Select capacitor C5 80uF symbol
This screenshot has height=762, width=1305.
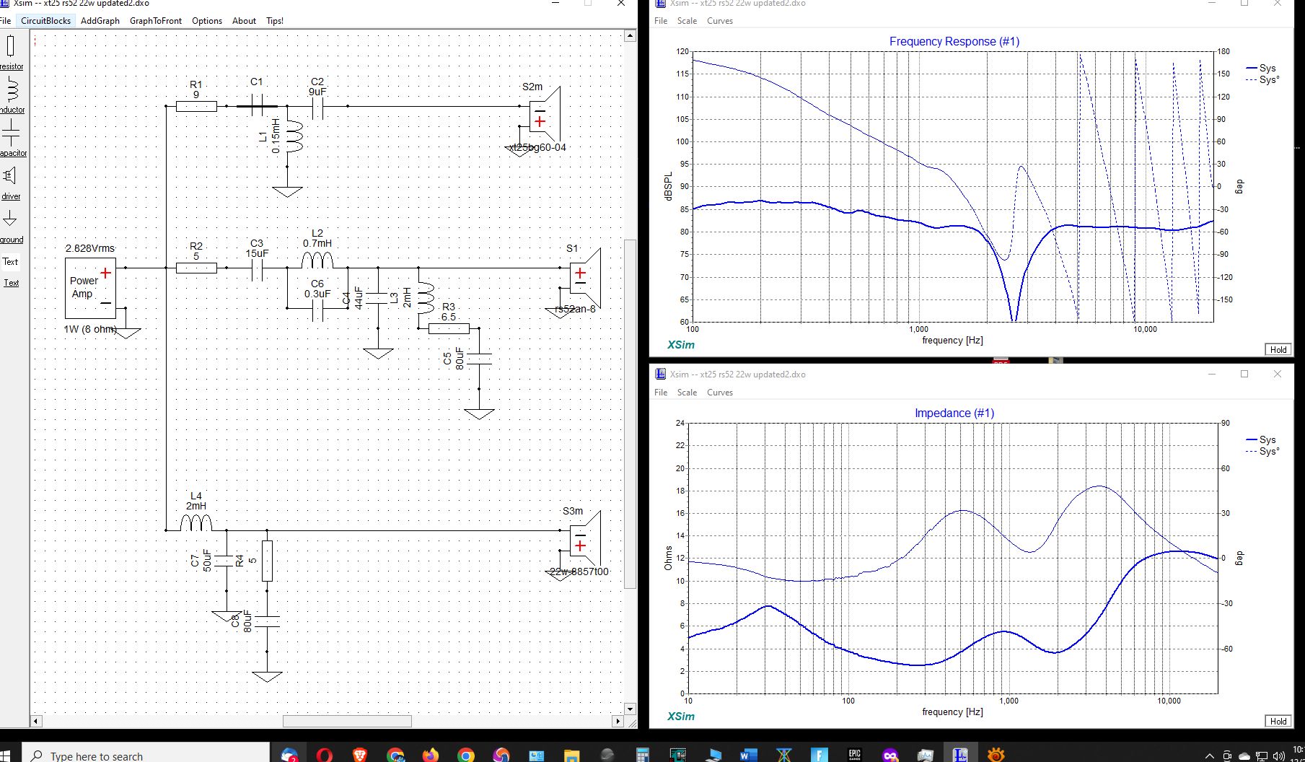(x=479, y=359)
